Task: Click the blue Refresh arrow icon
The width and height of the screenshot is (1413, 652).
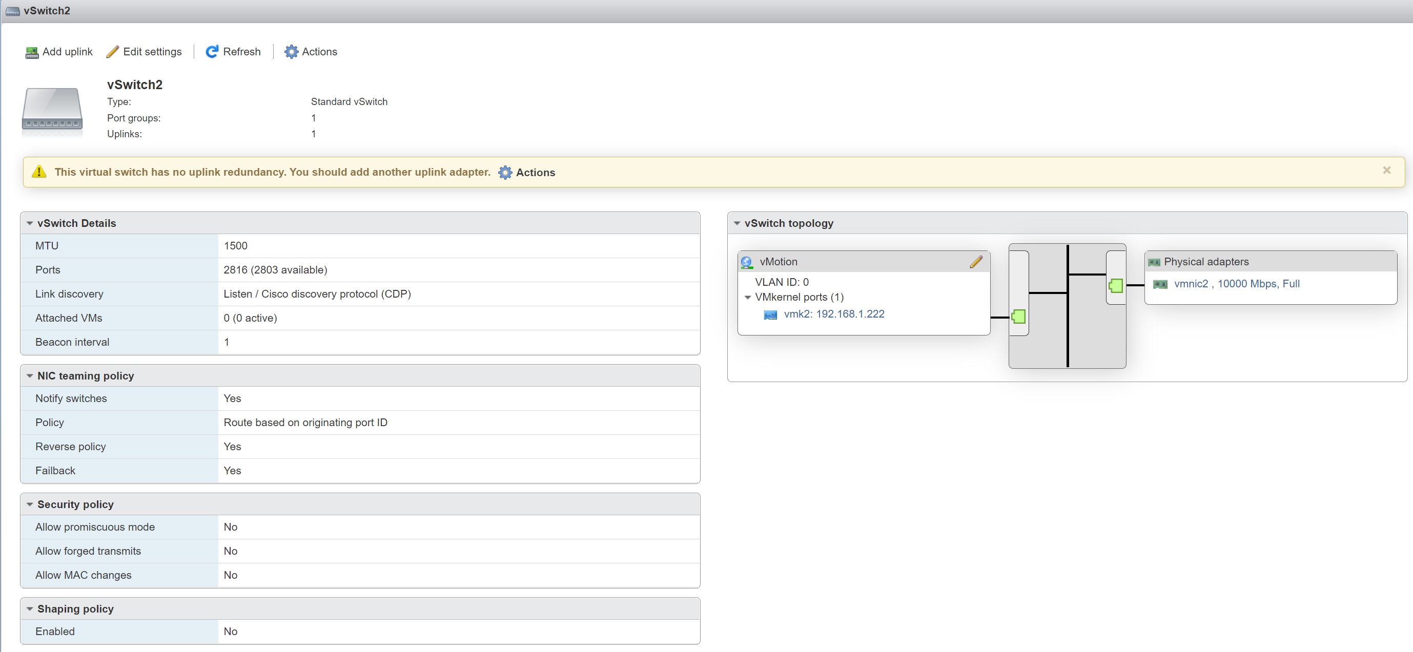Action: click(x=212, y=52)
